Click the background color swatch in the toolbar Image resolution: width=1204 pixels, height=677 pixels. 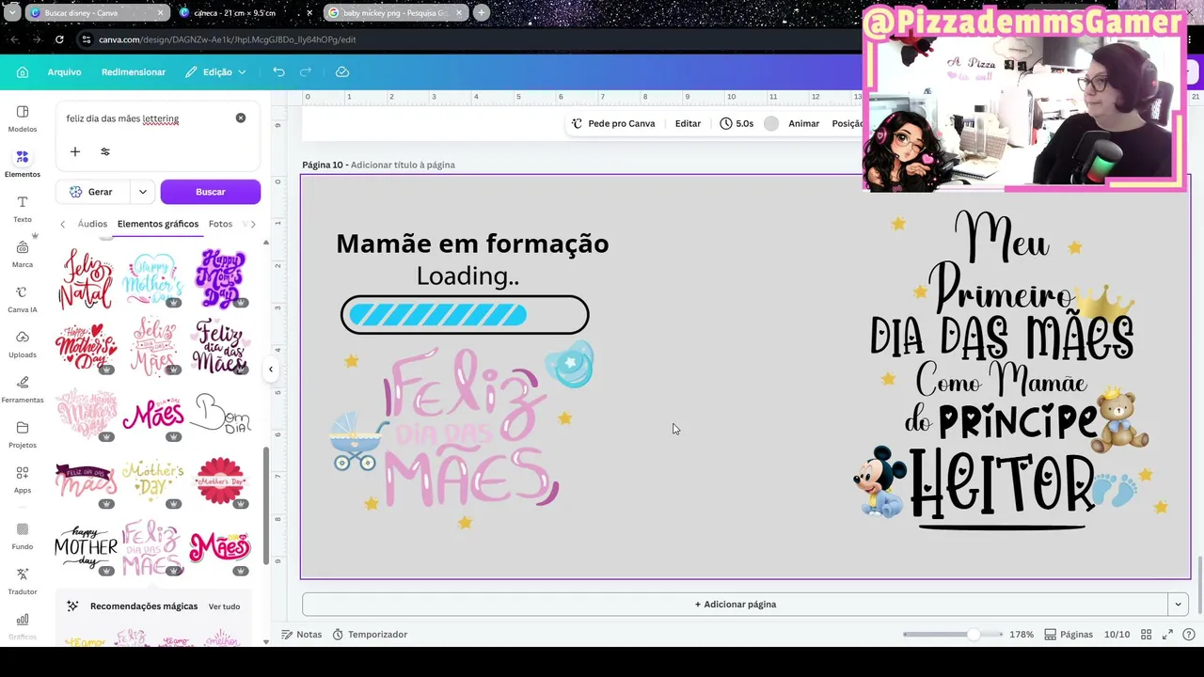(x=771, y=124)
